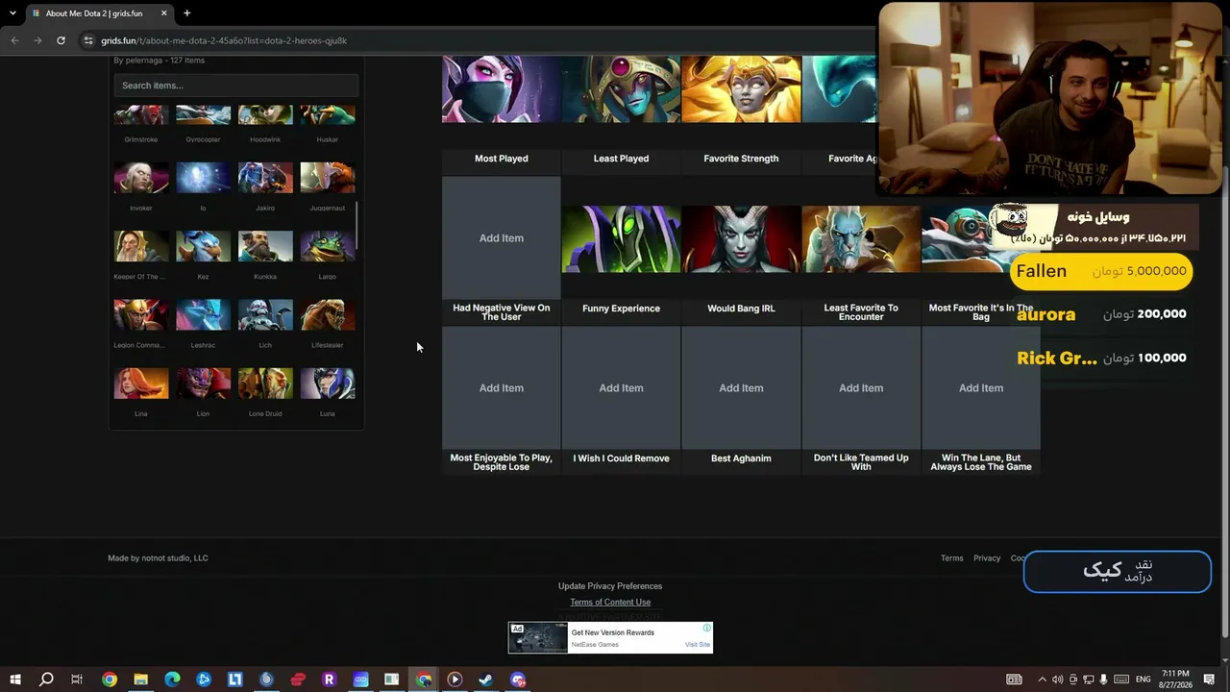Open Discord from the taskbar

518,680
